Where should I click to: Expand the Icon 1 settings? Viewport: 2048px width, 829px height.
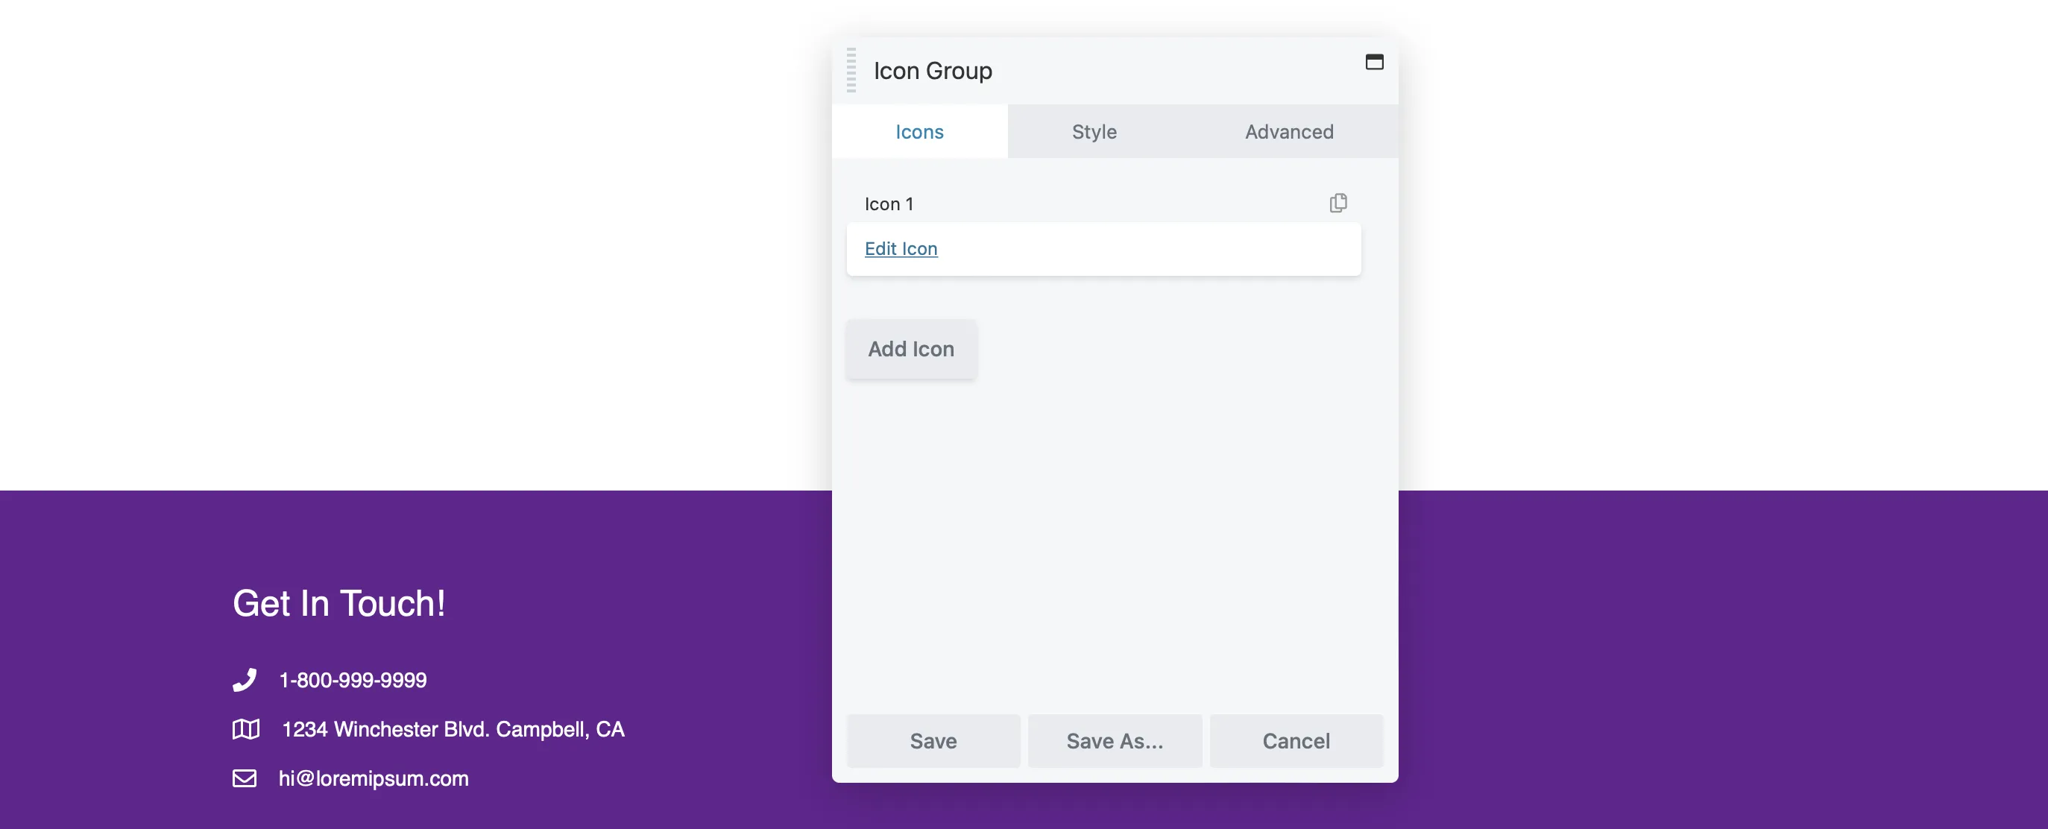(x=888, y=202)
